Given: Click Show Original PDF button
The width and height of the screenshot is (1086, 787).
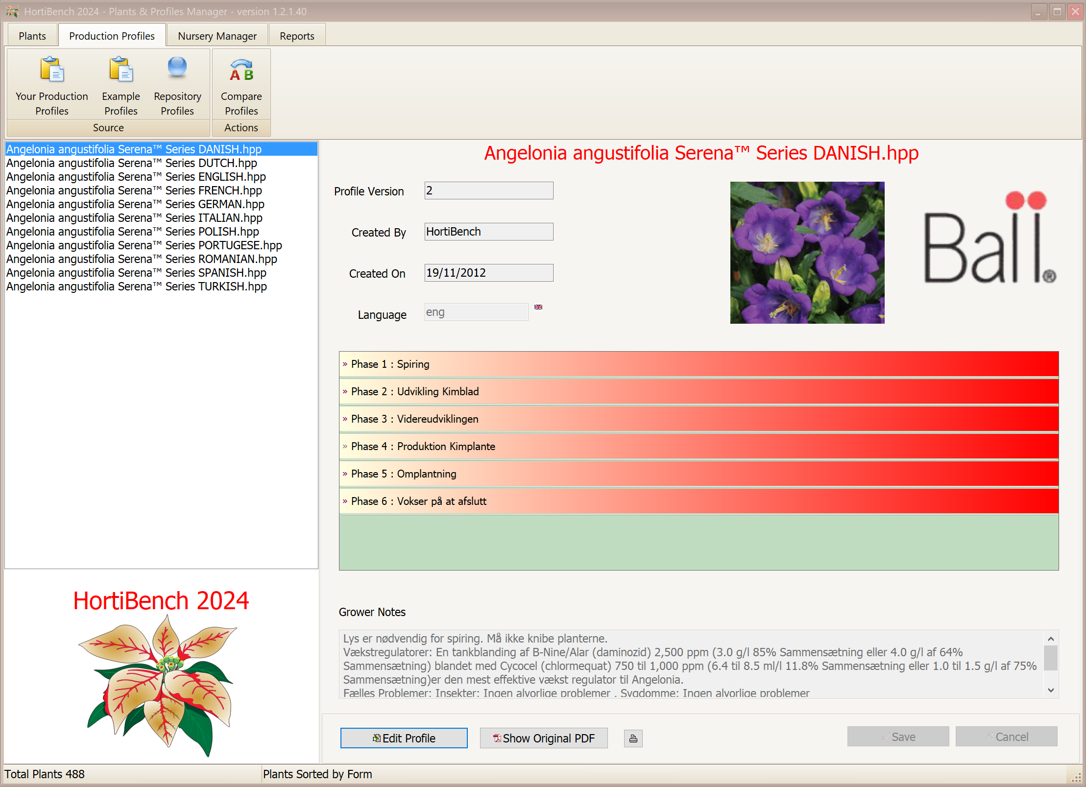Looking at the screenshot, I should (543, 738).
